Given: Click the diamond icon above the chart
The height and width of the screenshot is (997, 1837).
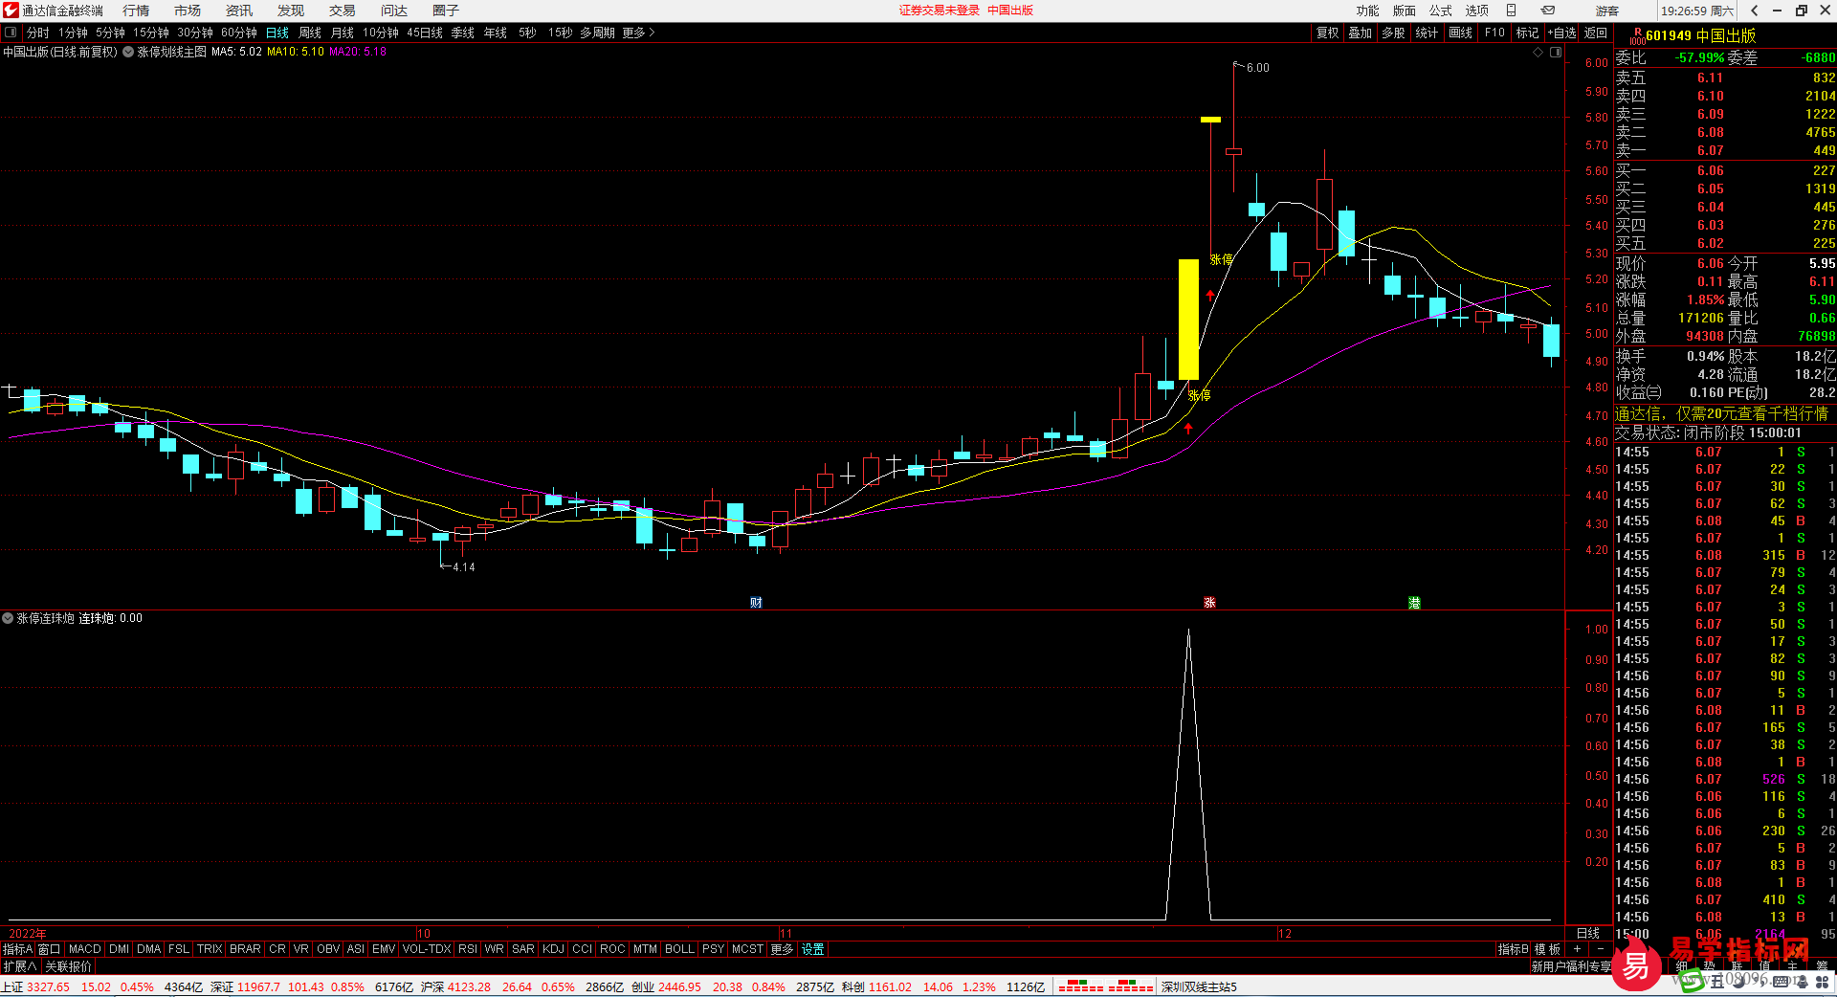Looking at the screenshot, I should [1538, 53].
